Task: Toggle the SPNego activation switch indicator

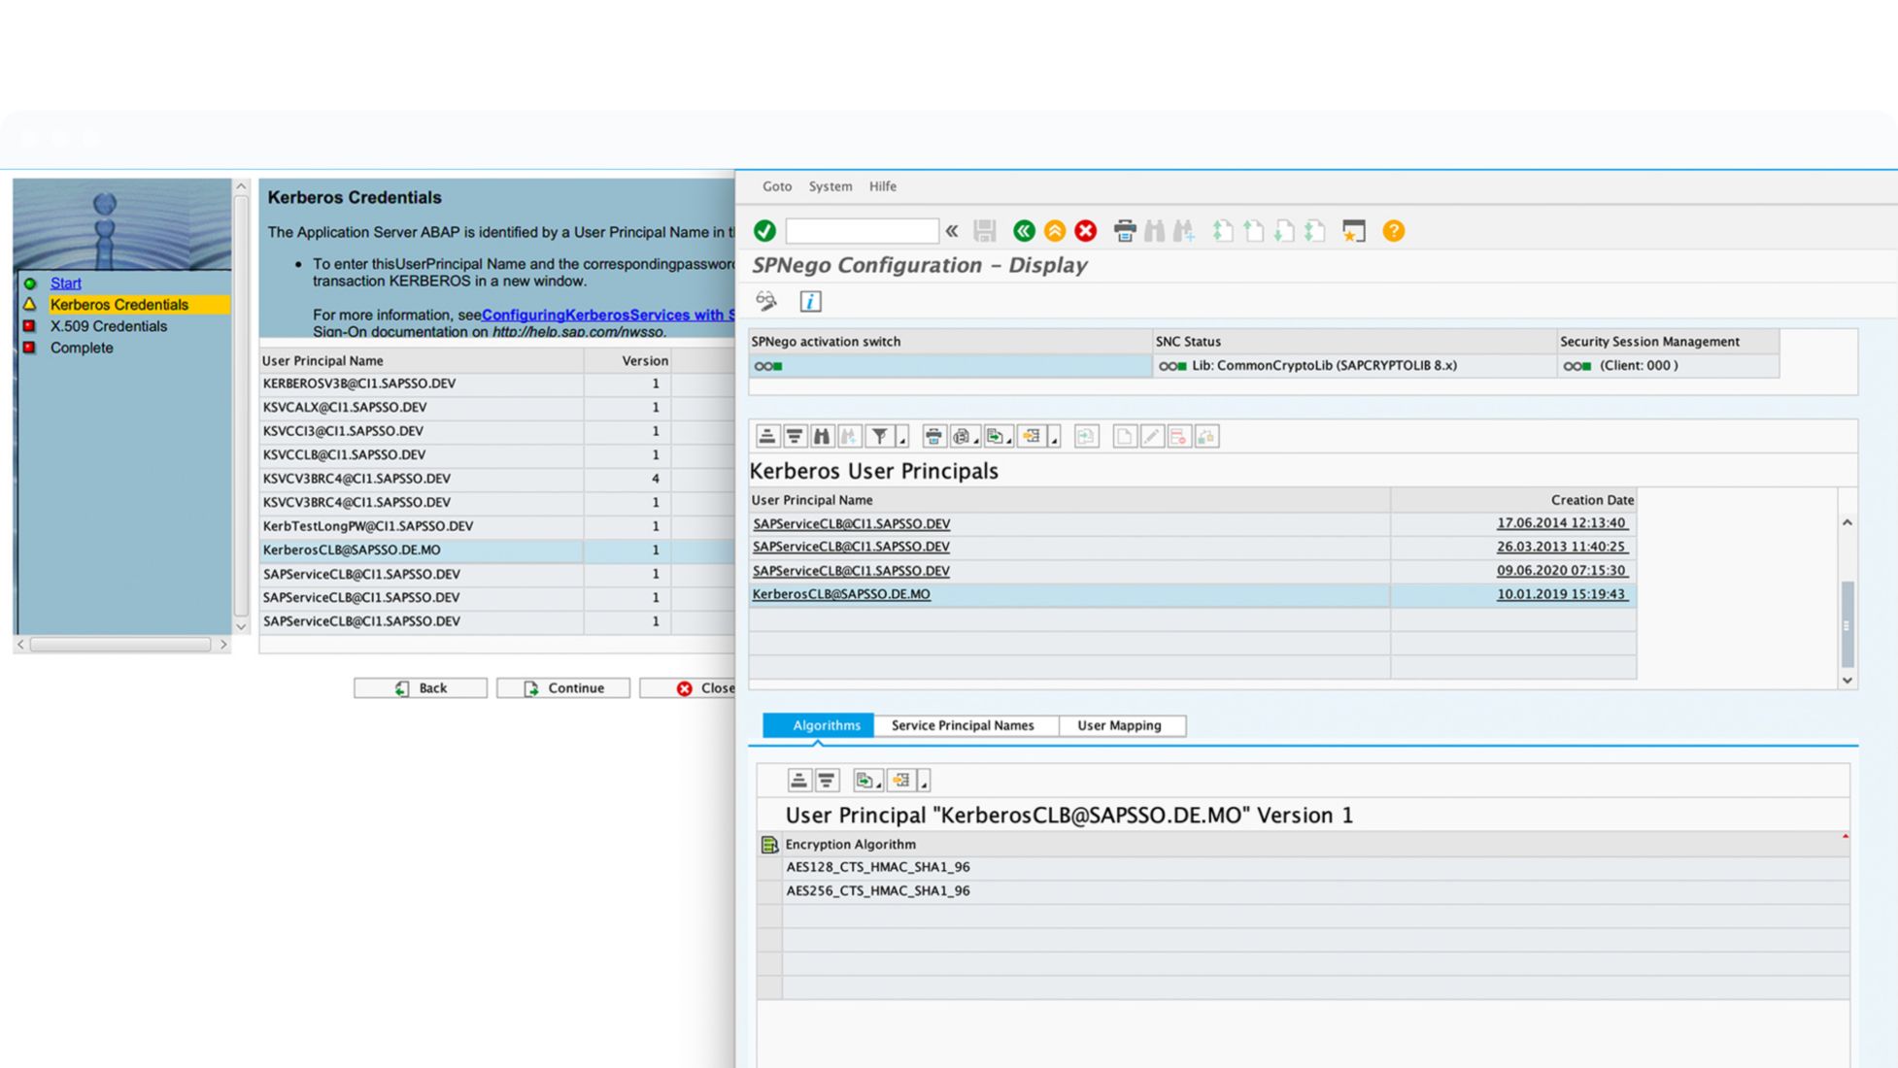Action: click(767, 366)
